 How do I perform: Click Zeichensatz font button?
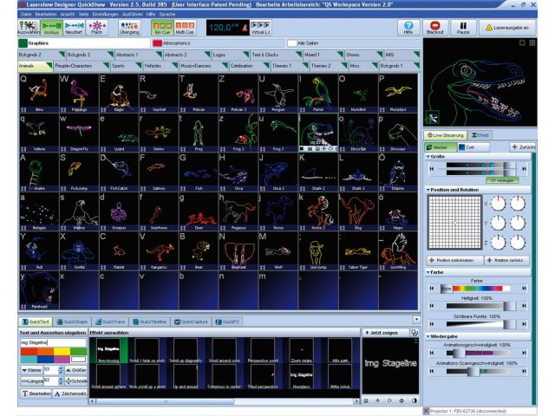(70, 393)
